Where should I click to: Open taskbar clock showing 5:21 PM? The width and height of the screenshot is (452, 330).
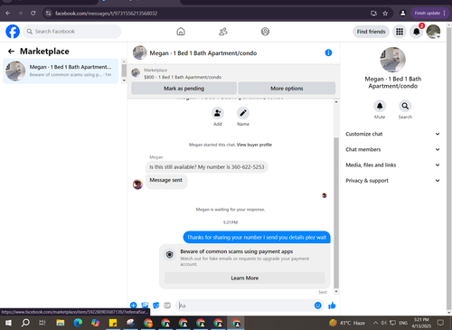pos(421,323)
